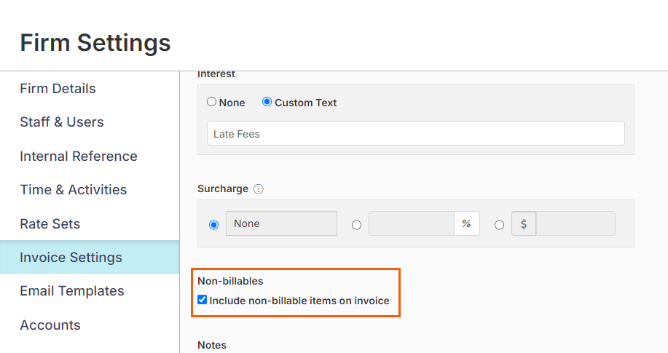Image resolution: width=668 pixels, height=353 pixels.
Task: Open the Accounts section
Action: click(50, 325)
